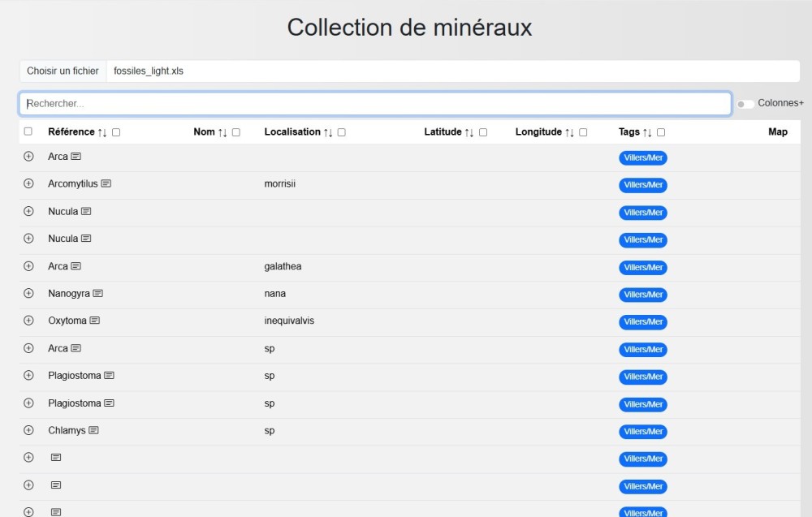Click the Villers/Mer tag on Oxytoma row
This screenshot has width=812, height=517.
coord(643,322)
